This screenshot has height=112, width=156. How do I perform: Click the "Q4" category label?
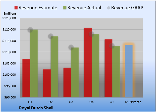click(92, 102)
